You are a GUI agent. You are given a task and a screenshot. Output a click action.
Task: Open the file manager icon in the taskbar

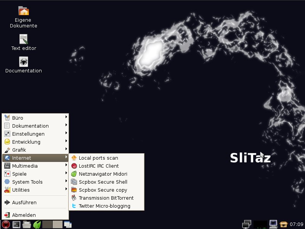click(27, 224)
